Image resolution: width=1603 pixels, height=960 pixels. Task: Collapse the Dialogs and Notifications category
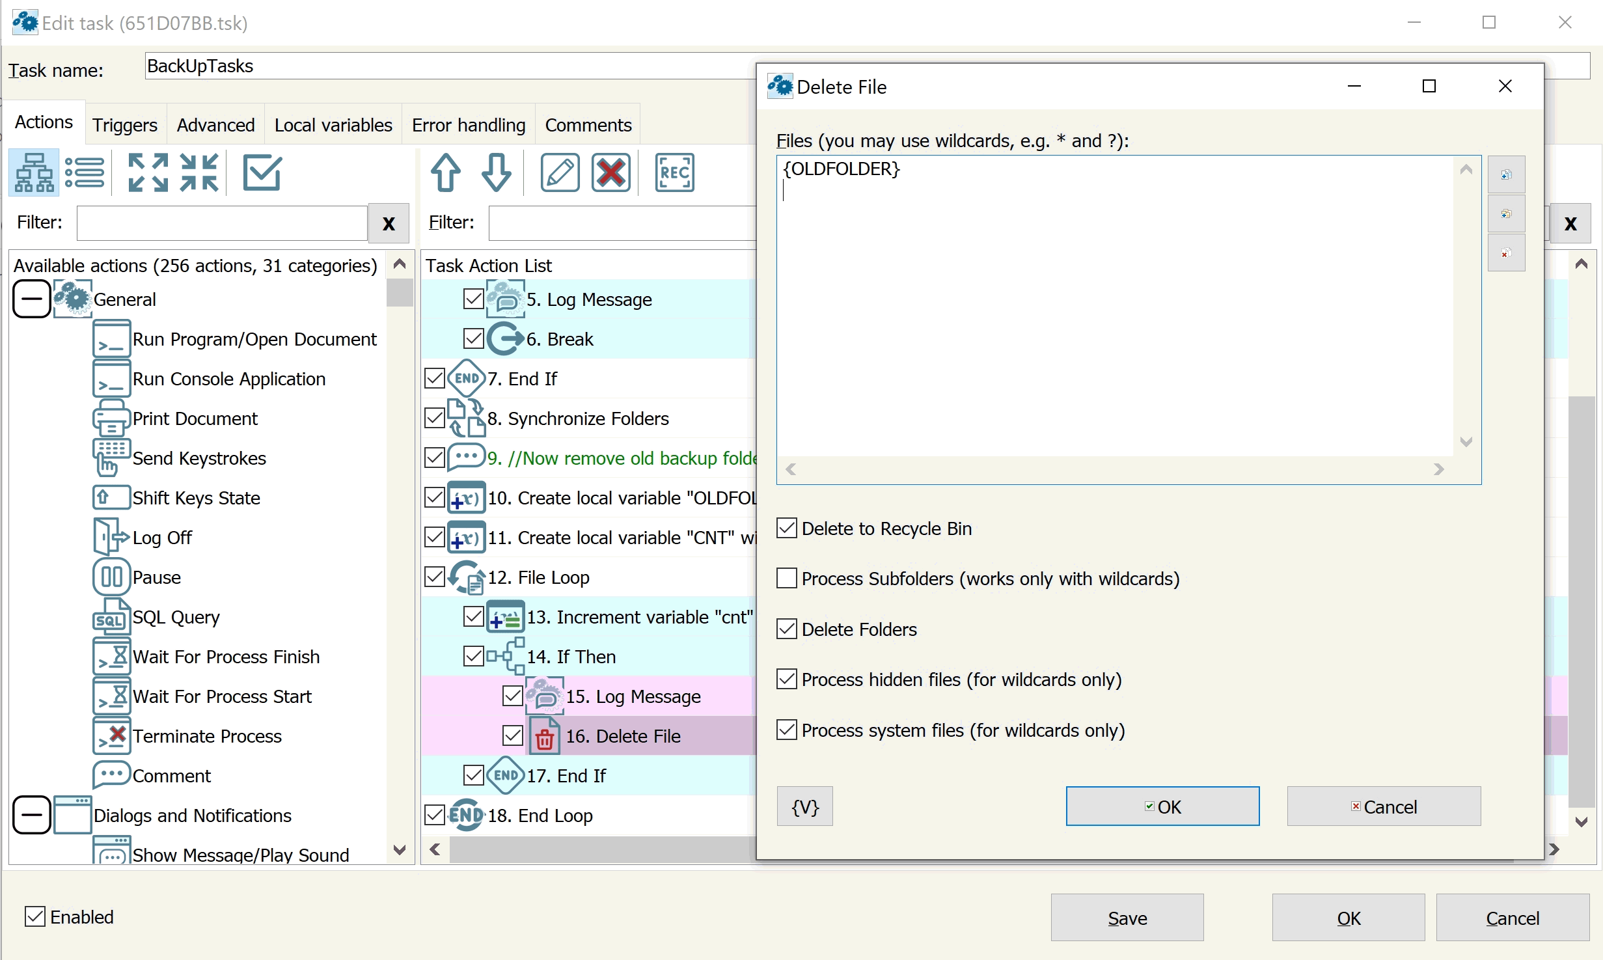32,816
